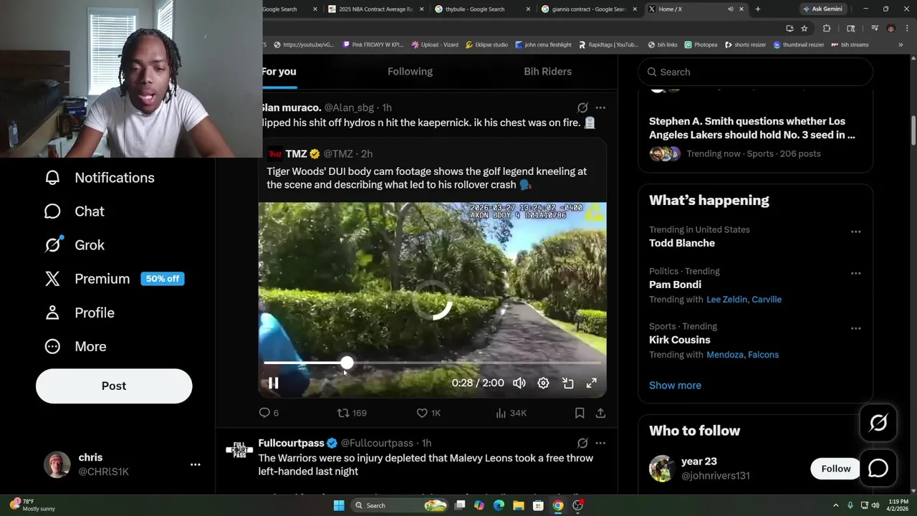Screen dimensions: 917x516
Task: Open new browser tab with plus
Action: tap(757, 9)
